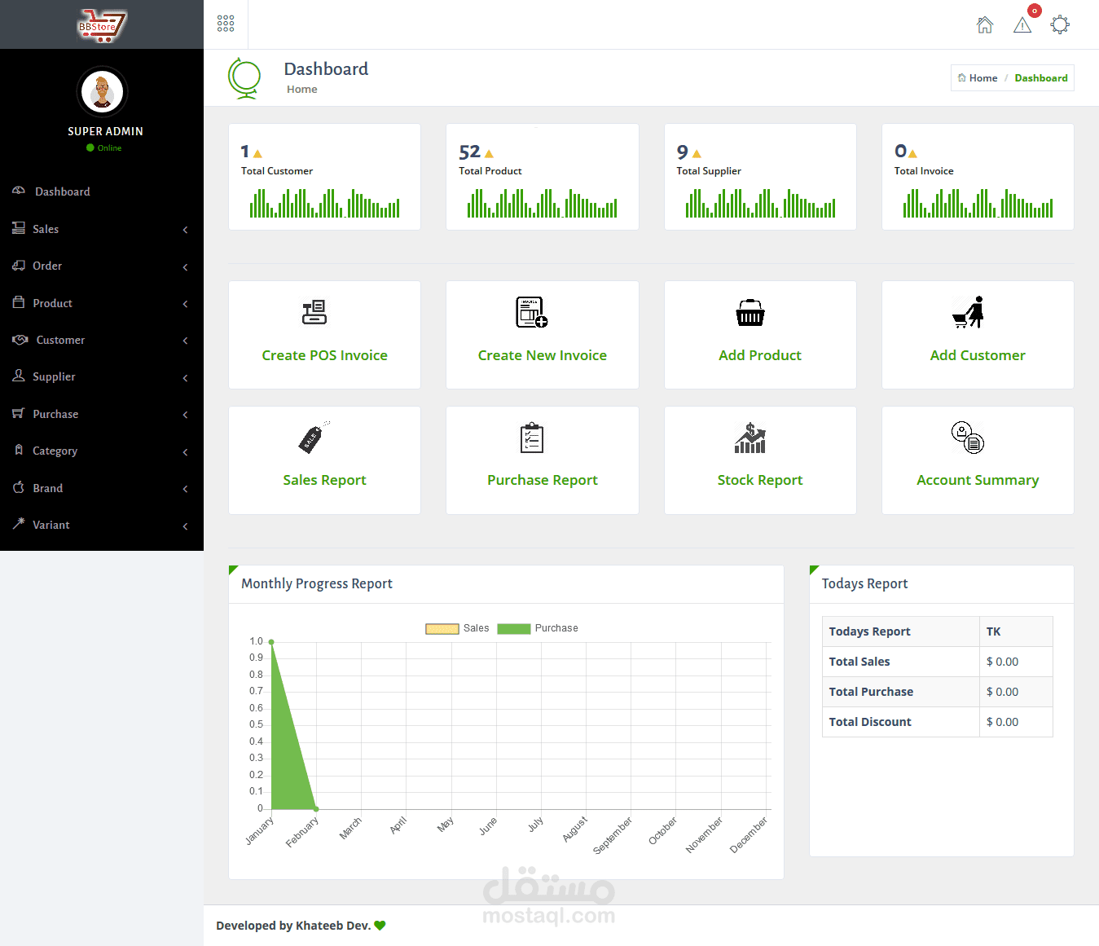The image size is (1099, 946).
Task: Click the Create POS Invoice register icon
Action: coord(314,312)
